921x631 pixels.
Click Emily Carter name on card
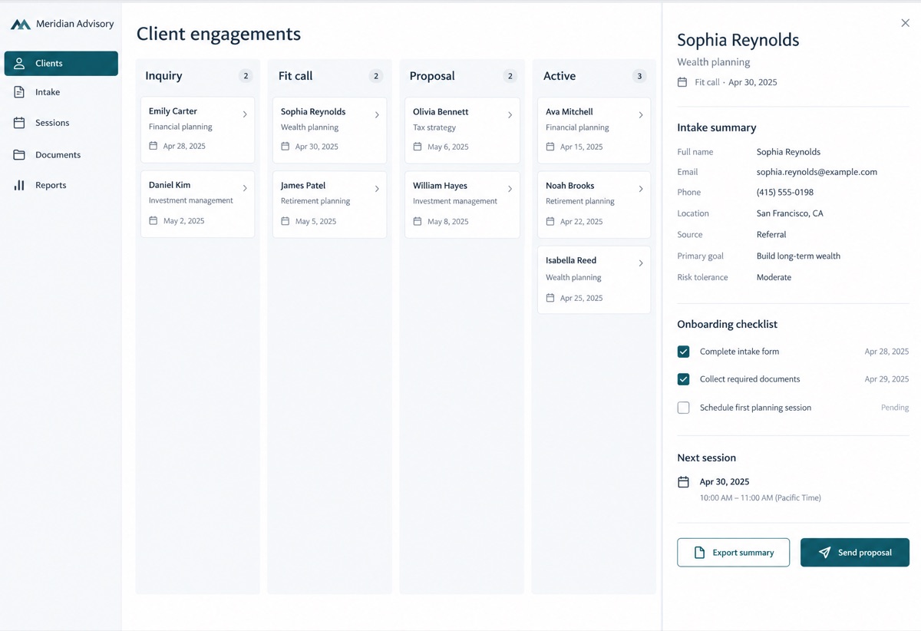(x=173, y=111)
